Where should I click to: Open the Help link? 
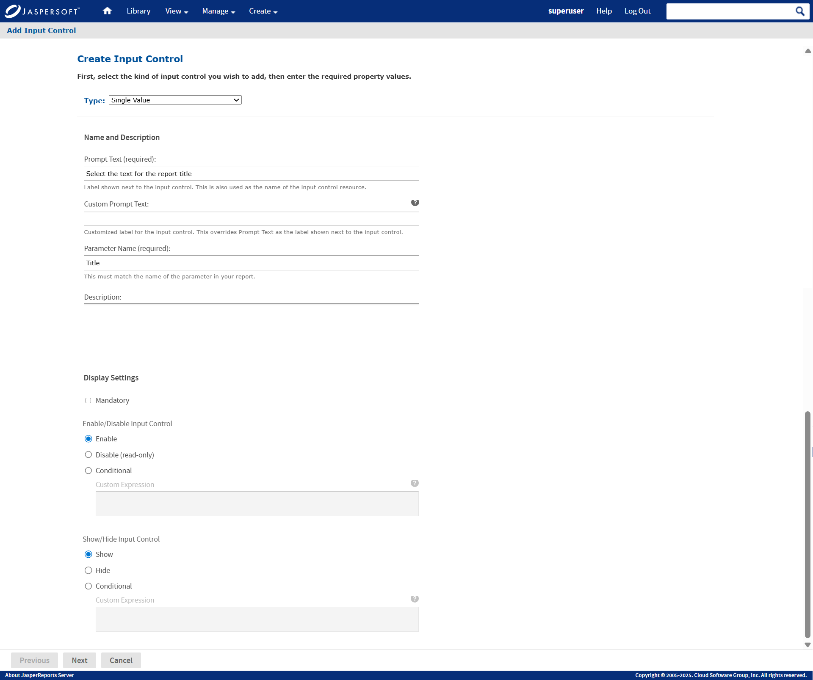[x=604, y=11]
